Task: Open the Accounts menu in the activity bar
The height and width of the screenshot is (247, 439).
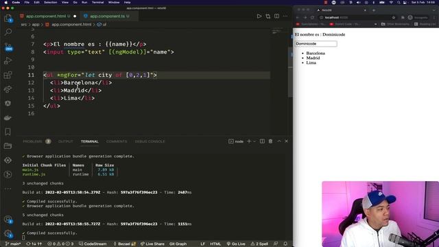Action: pyautogui.click(x=8, y=220)
